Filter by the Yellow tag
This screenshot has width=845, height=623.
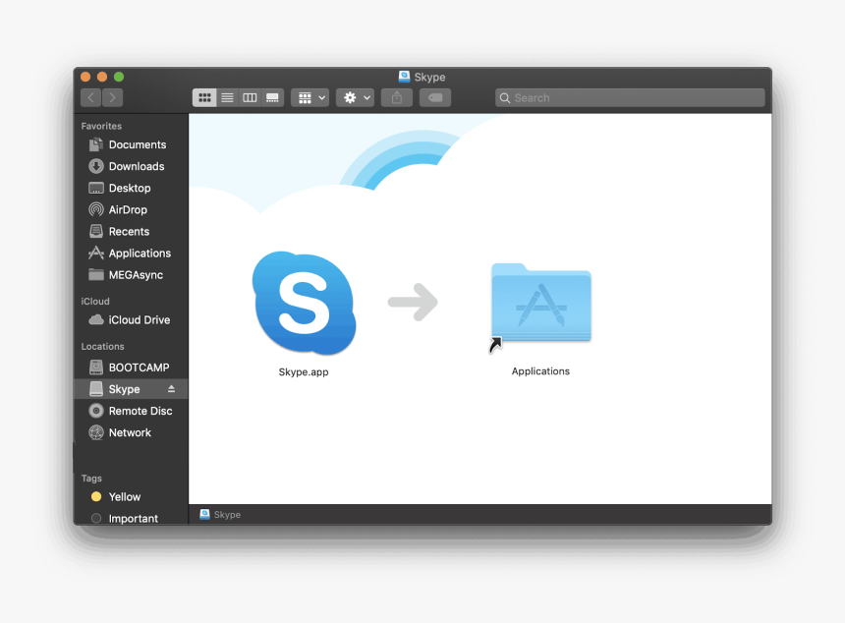131,496
